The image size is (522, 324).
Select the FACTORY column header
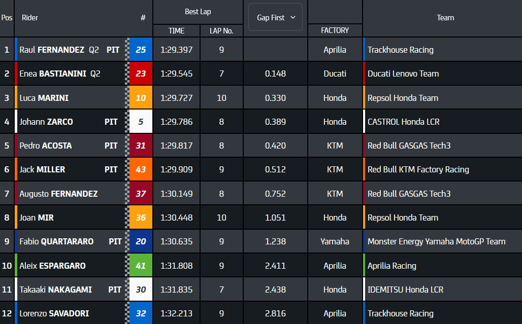click(x=335, y=30)
